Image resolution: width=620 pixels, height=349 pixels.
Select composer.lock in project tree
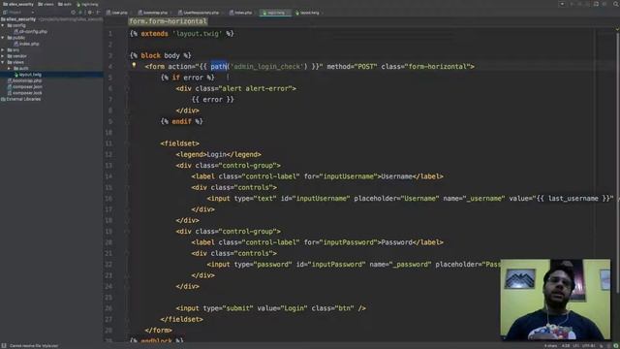[x=27, y=93]
